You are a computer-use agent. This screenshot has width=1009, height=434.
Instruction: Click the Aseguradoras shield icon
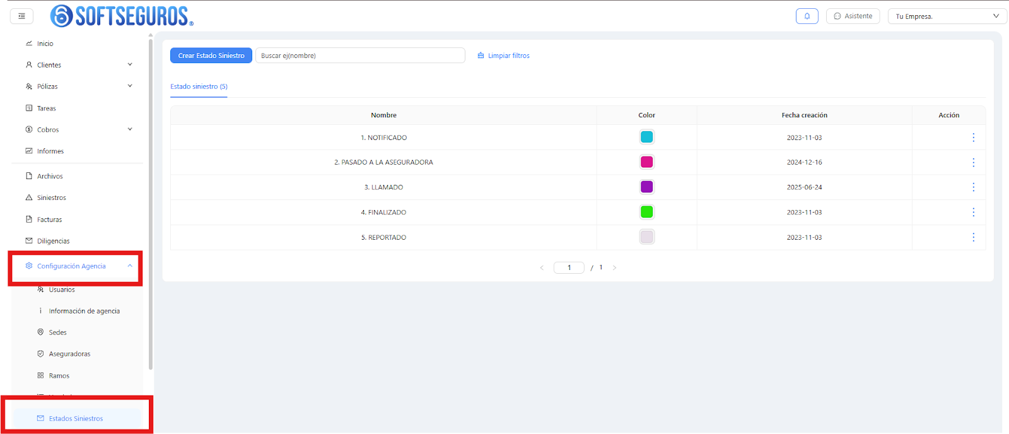click(40, 354)
